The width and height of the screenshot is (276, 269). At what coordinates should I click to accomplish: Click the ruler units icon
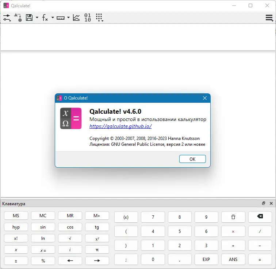[x=61, y=18]
